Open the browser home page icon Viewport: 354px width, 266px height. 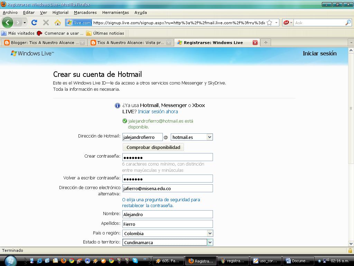click(57, 22)
